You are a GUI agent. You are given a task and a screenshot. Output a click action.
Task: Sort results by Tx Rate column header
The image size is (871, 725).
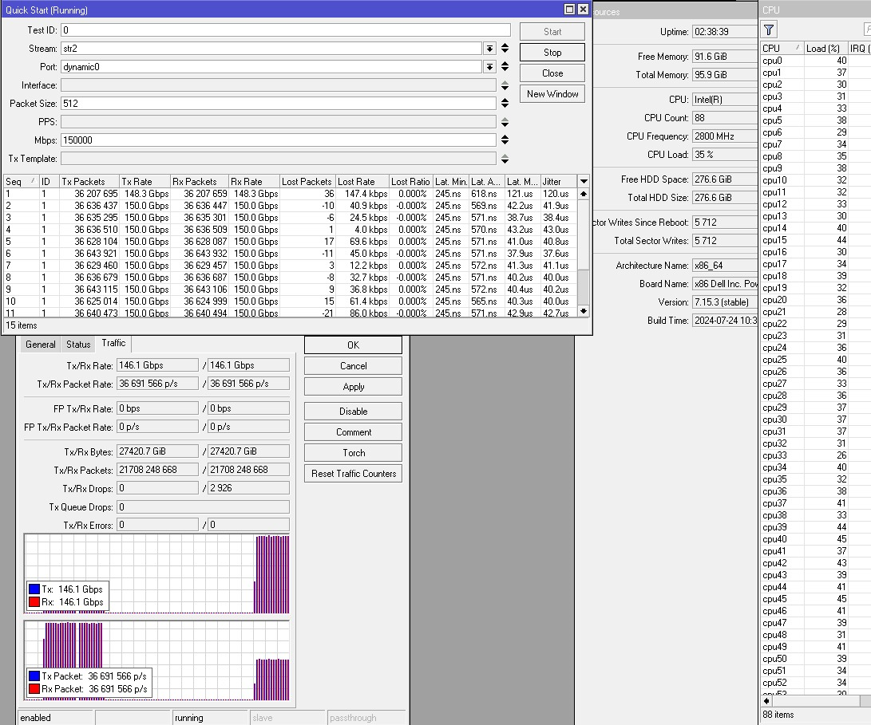point(145,182)
